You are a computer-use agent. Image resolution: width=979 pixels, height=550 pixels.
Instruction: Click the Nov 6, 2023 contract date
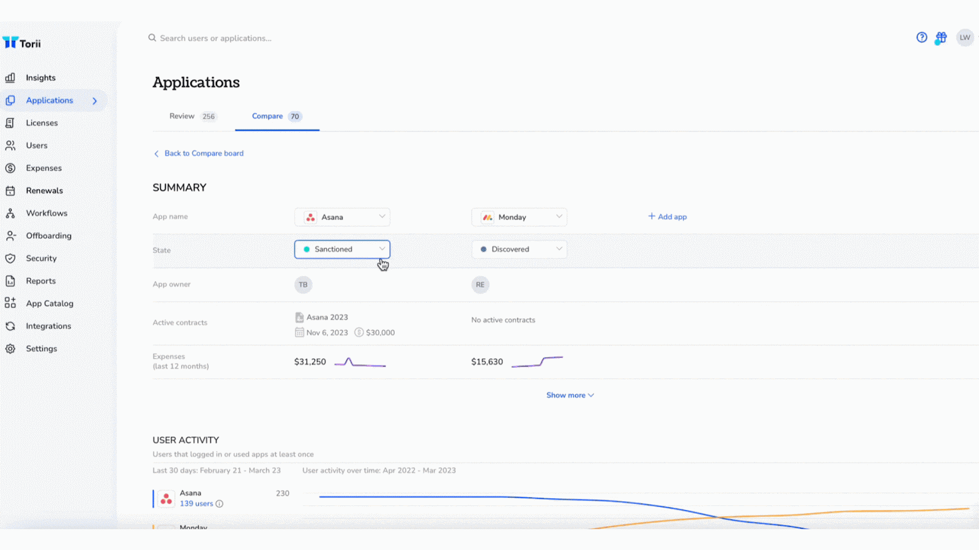(x=327, y=332)
